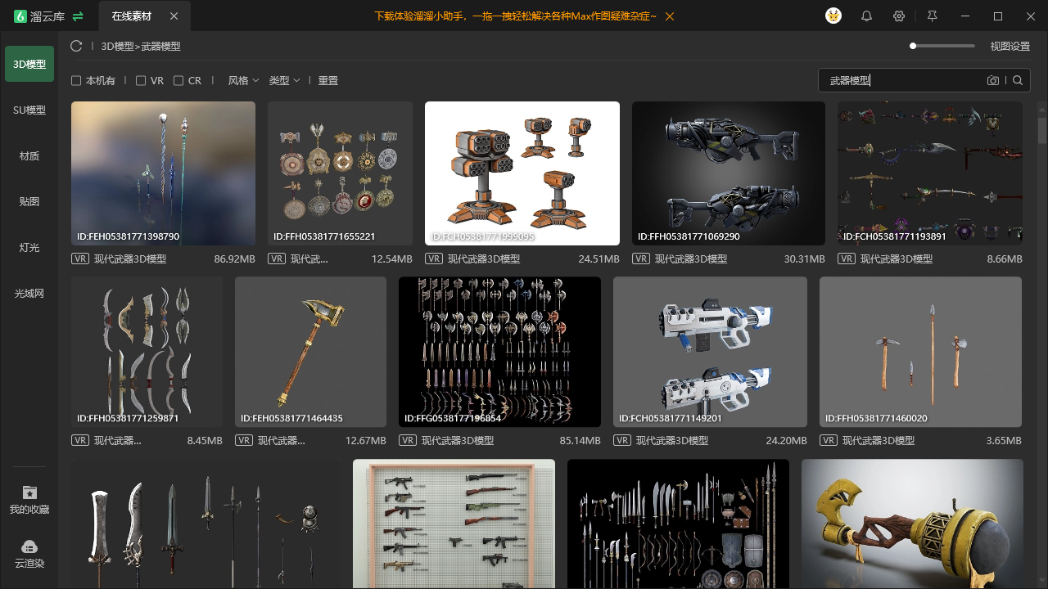Select the 贴图 sidebar tab
Screen dimensions: 1048x589
tap(29, 201)
